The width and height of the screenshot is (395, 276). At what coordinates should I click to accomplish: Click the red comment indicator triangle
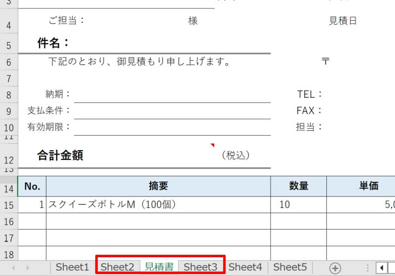(x=213, y=145)
